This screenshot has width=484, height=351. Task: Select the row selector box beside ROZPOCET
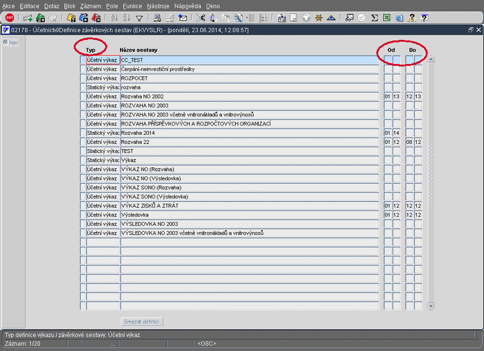(x=82, y=79)
